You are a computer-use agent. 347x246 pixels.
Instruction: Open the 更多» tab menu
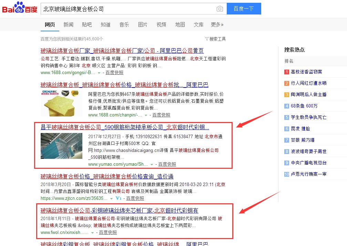pyautogui.click(x=217, y=24)
